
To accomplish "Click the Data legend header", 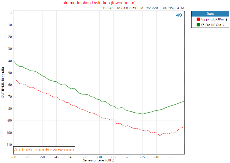I will tap(210, 14).
